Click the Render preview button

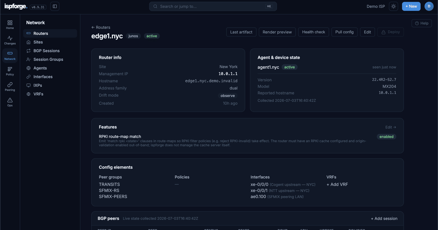[x=277, y=32]
